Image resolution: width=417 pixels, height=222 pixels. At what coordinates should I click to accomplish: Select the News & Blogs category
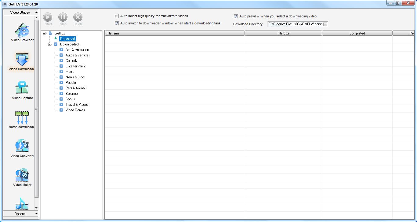click(x=75, y=77)
